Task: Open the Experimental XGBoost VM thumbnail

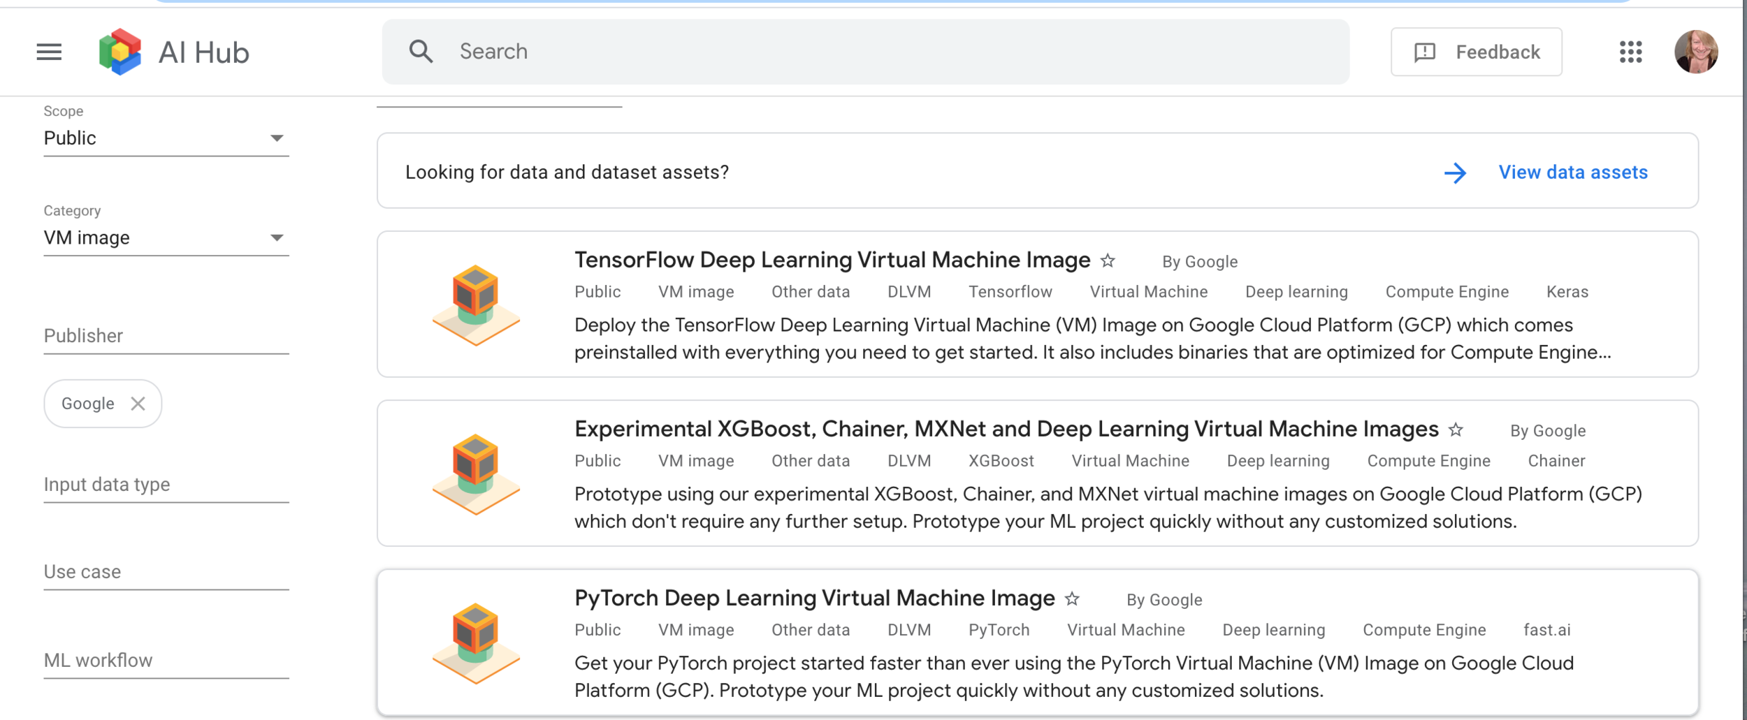Action: point(476,473)
